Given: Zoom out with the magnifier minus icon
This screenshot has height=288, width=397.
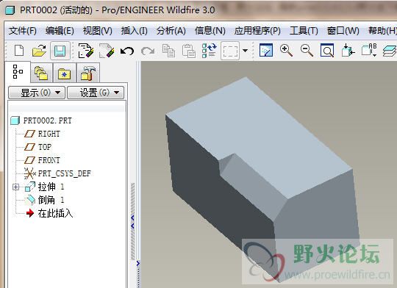Looking at the screenshot, I should [x=307, y=51].
